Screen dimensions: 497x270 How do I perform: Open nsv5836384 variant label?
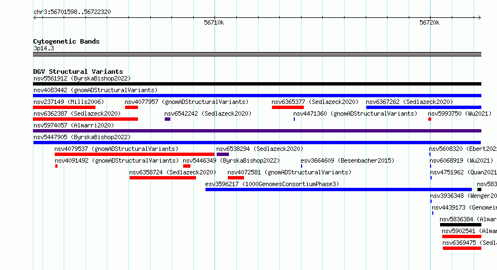click(x=468, y=219)
